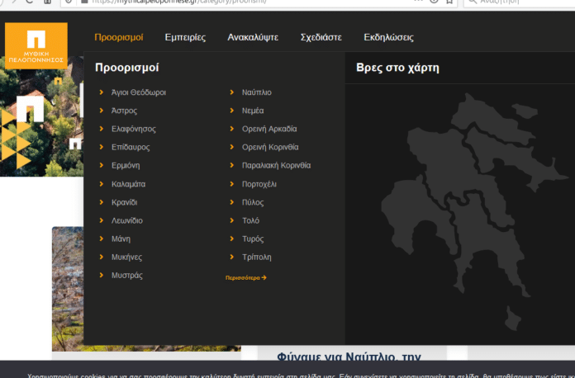Click the arrow after Περισσότερα
This screenshot has height=378, width=575.
264,278
